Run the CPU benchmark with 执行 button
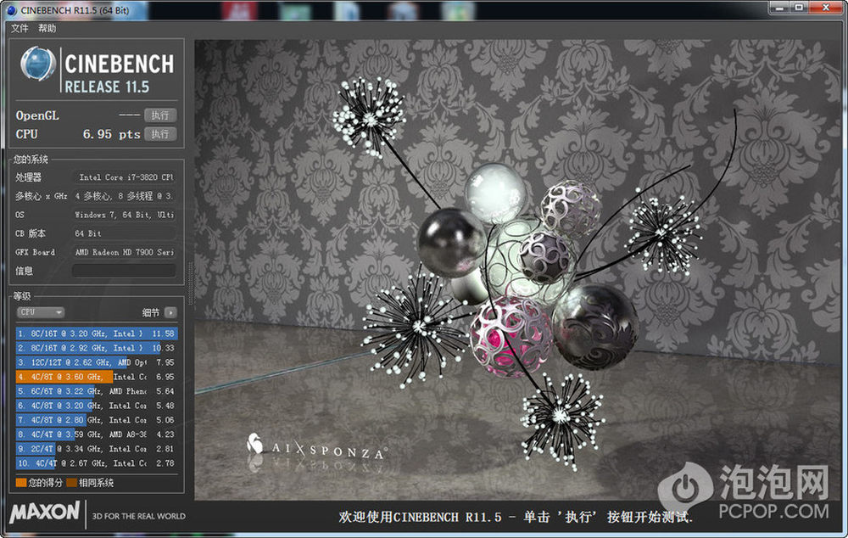The width and height of the screenshot is (848, 538). pos(159,134)
